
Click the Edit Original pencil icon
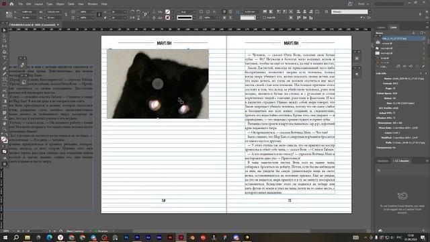[x=423, y=66]
